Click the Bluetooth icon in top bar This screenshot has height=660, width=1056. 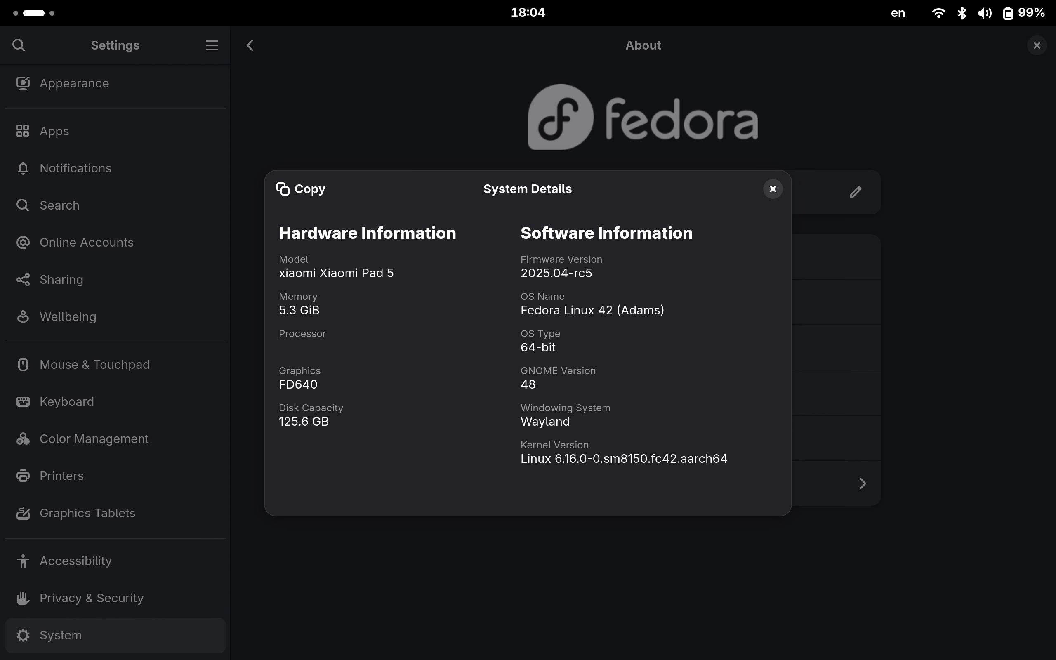(x=962, y=13)
